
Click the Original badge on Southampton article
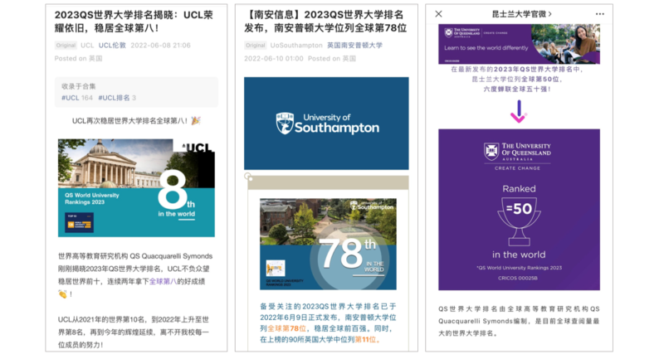256,46
